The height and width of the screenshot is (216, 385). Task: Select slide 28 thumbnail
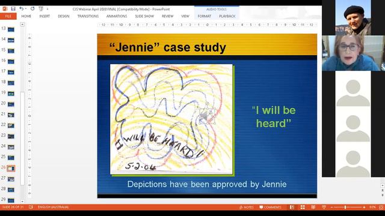pyautogui.click(x=11, y=190)
